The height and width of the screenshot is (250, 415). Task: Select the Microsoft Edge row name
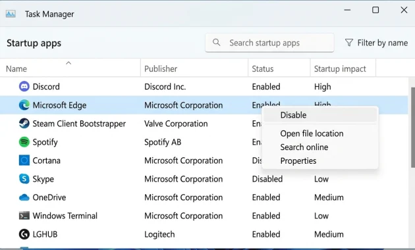59,105
